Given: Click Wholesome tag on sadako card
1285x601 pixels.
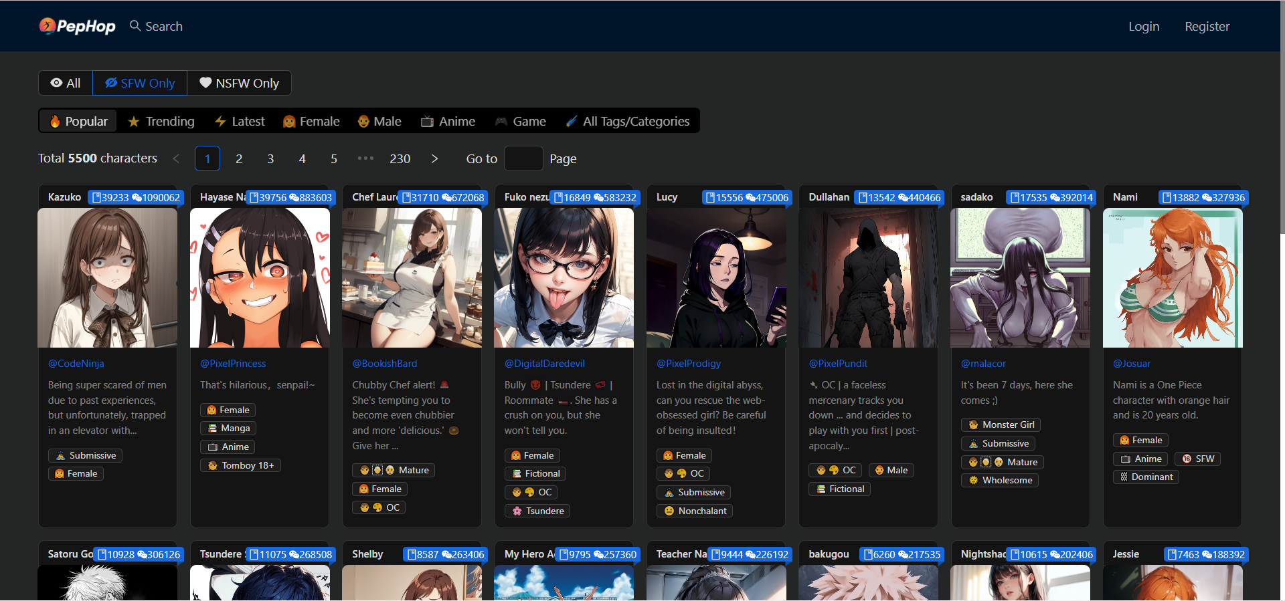Looking at the screenshot, I should click(1000, 480).
